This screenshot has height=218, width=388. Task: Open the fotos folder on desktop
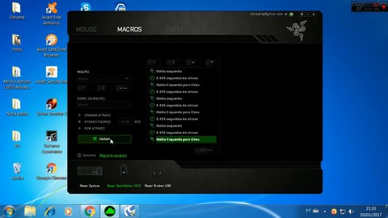coord(17,43)
